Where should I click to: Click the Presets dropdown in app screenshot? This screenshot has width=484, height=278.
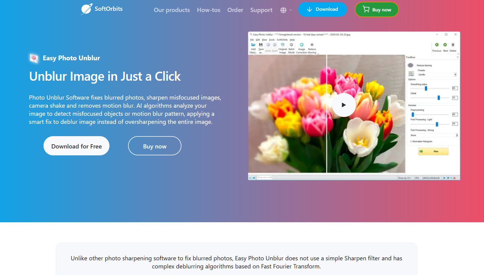(x=437, y=74)
